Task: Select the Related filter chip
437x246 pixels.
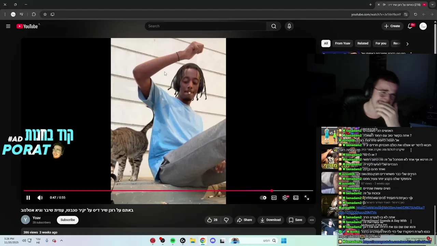Action: pyautogui.click(x=363, y=43)
